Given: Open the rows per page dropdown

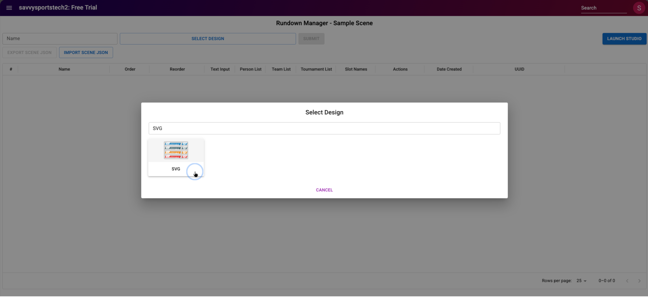Looking at the screenshot, I should [x=581, y=281].
